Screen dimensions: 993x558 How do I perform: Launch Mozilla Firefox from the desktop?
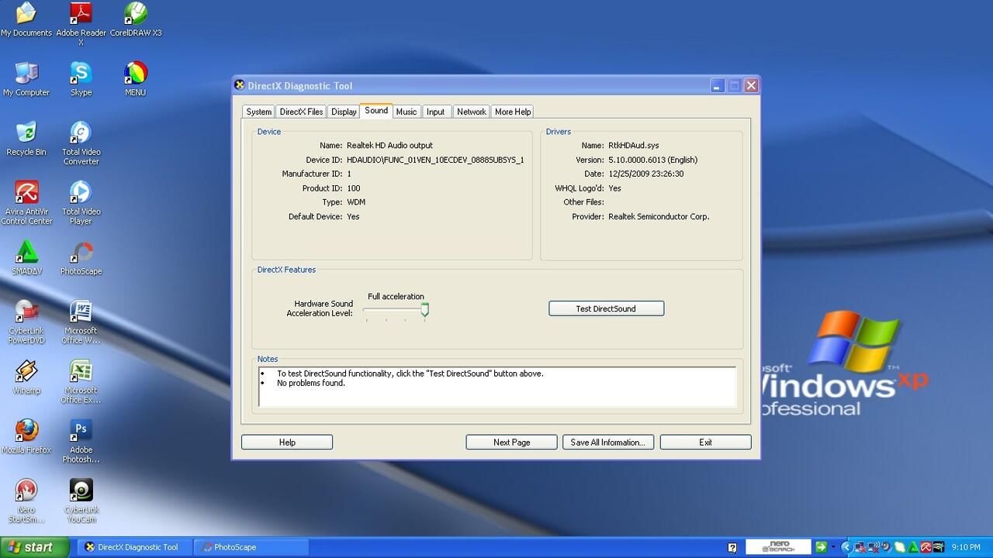point(26,436)
